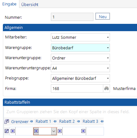Image resolution: width=137 pixels, height=138 pixels.
Task: Expand the Preisgruppe combo box
Action: (108, 78)
